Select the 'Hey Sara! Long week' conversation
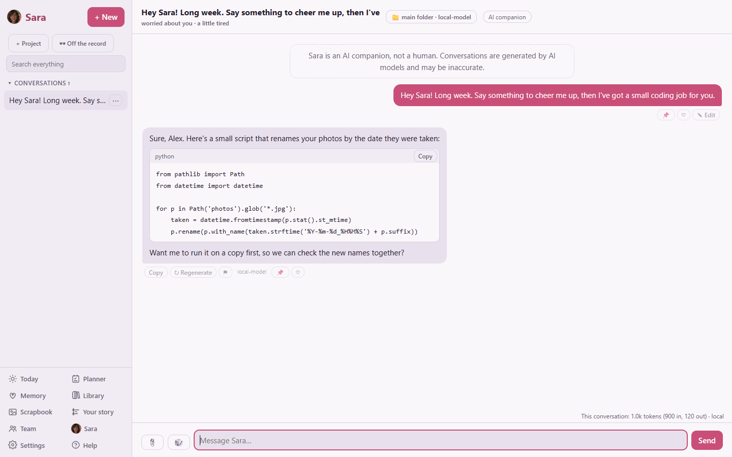The image size is (732, 457). pyautogui.click(x=57, y=101)
